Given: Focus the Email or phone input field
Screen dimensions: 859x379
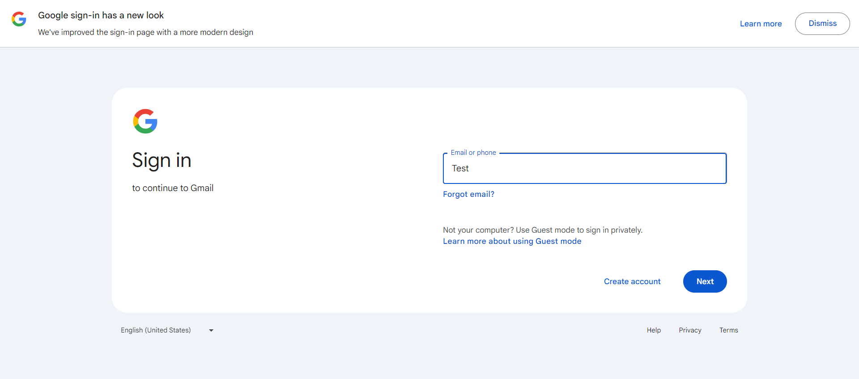Looking at the screenshot, I should 584,169.
